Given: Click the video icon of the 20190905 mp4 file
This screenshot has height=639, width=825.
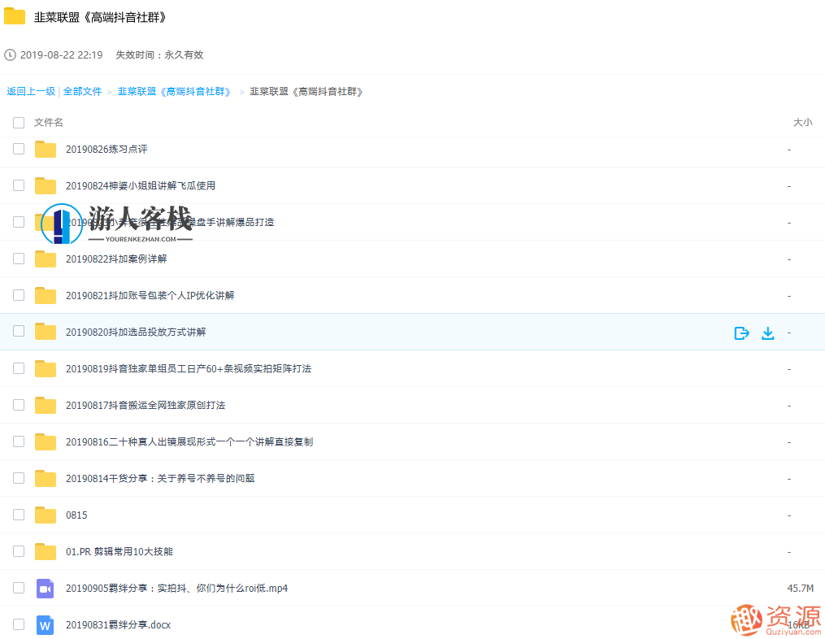Looking at the screenshot, I should tap(45, 588).
